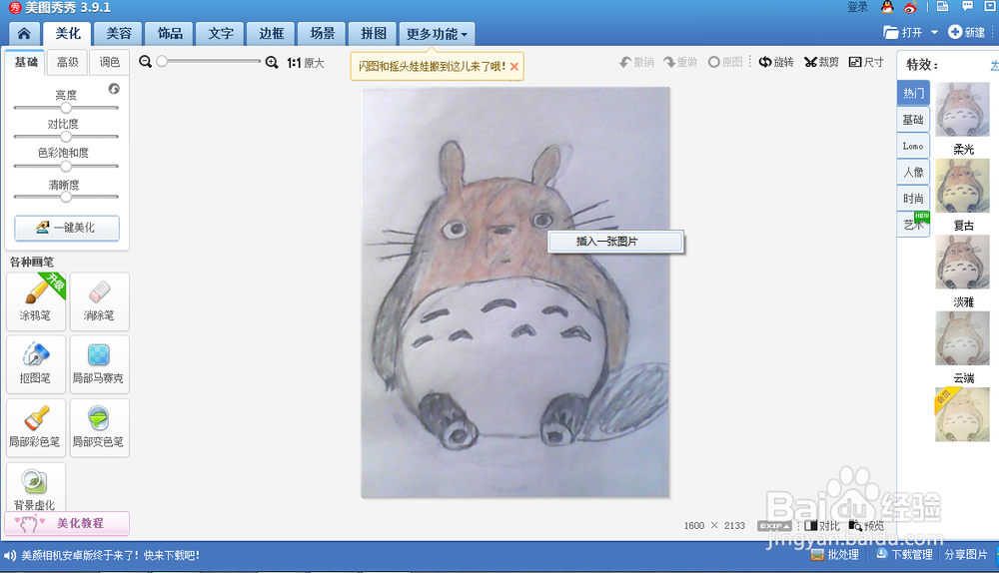Click the 对比度 contrast slider

coord(66,136)
